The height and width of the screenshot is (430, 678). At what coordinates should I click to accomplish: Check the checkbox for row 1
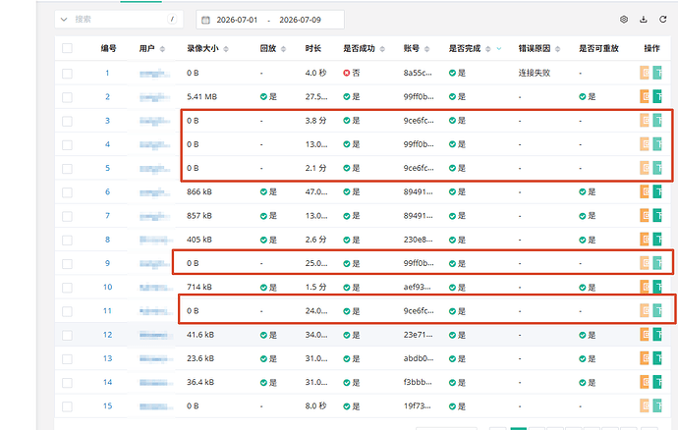tap(67, 74)
